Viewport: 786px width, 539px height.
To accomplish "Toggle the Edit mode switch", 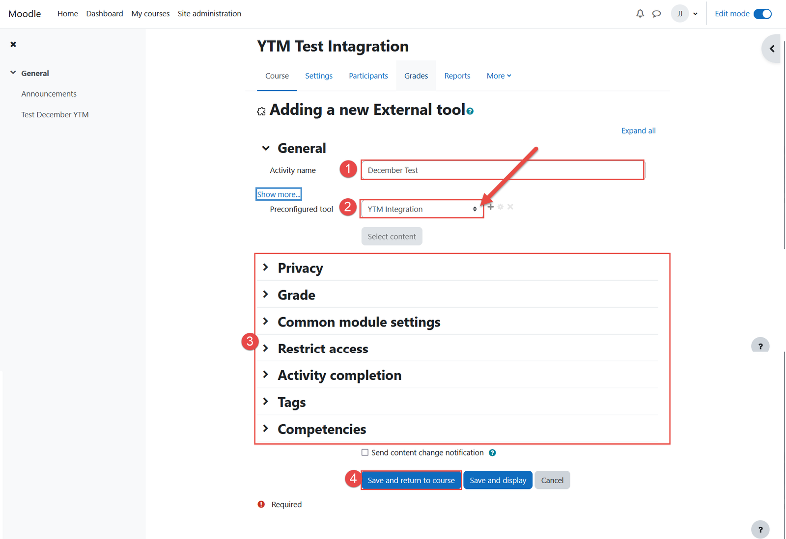I will coord(762,14).
